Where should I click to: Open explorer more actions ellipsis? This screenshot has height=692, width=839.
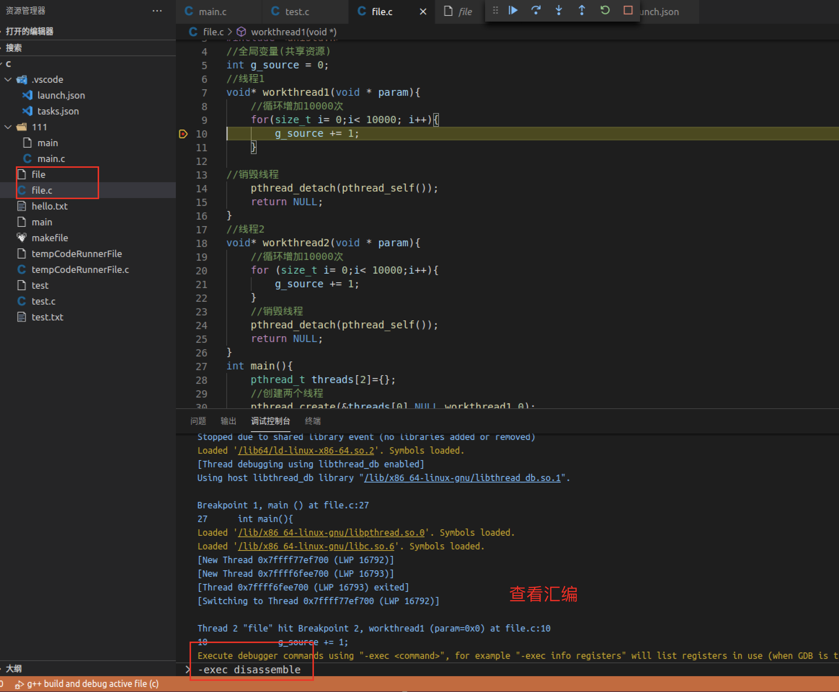[157, 11]
